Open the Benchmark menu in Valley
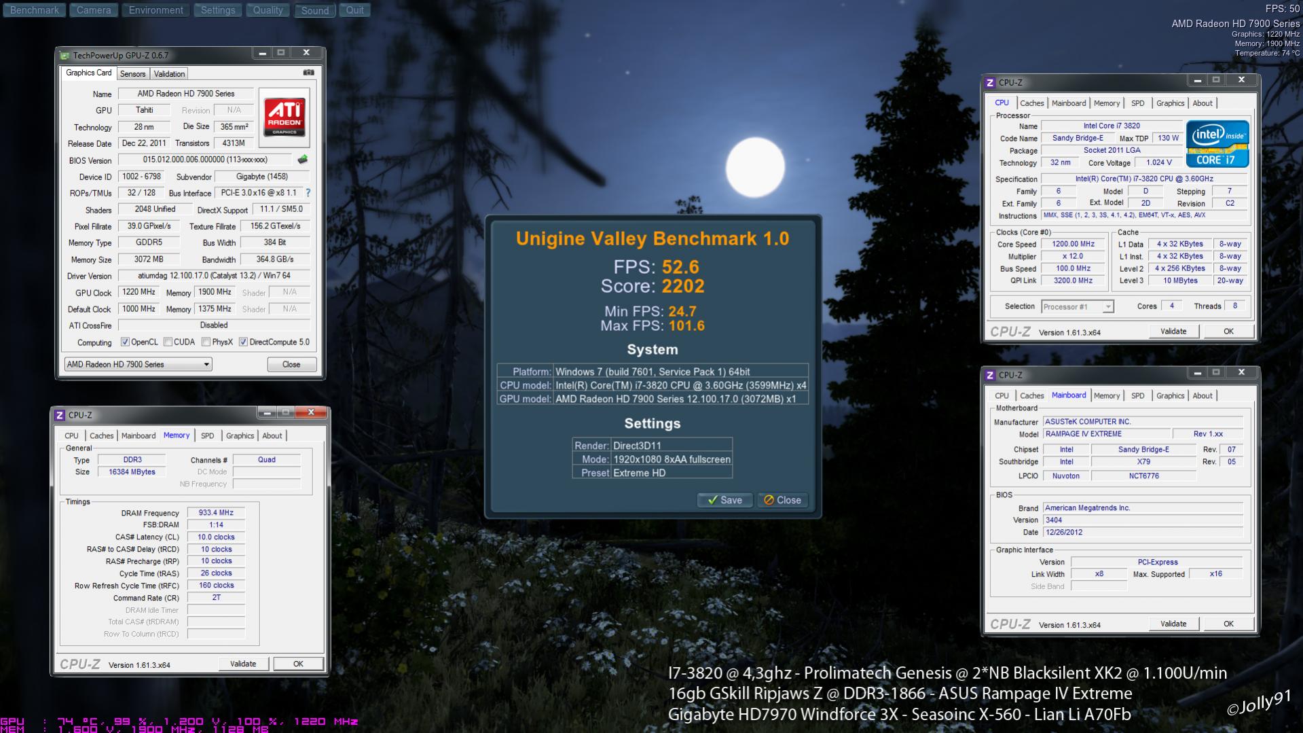This screenshot has height=733, width=1303. (x=34, y=10)
